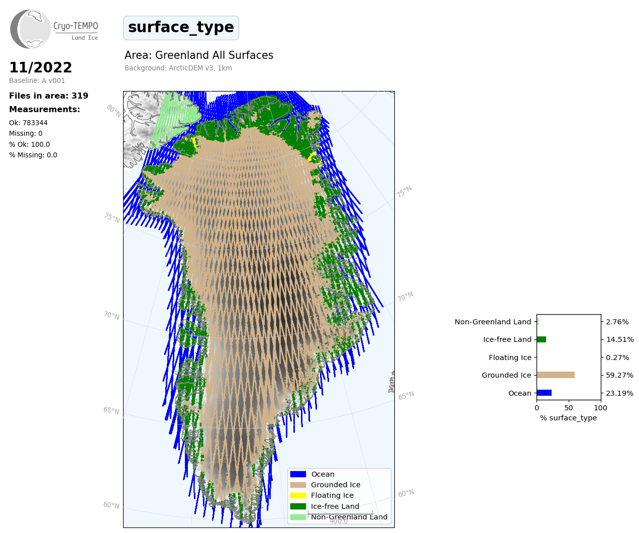Viewport: 639px width, 533px height.
Task: Click the surface_type title box
Action: tap(181, 28)
